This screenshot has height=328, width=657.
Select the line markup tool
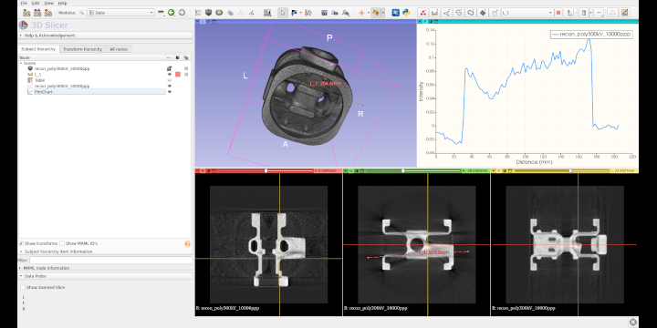[435, 13]
